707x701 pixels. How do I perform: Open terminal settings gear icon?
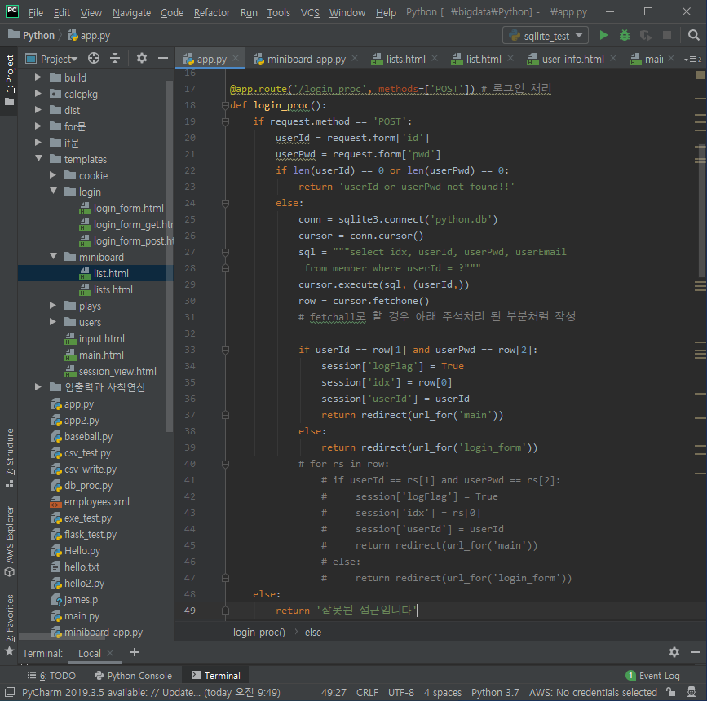(674, 652)
